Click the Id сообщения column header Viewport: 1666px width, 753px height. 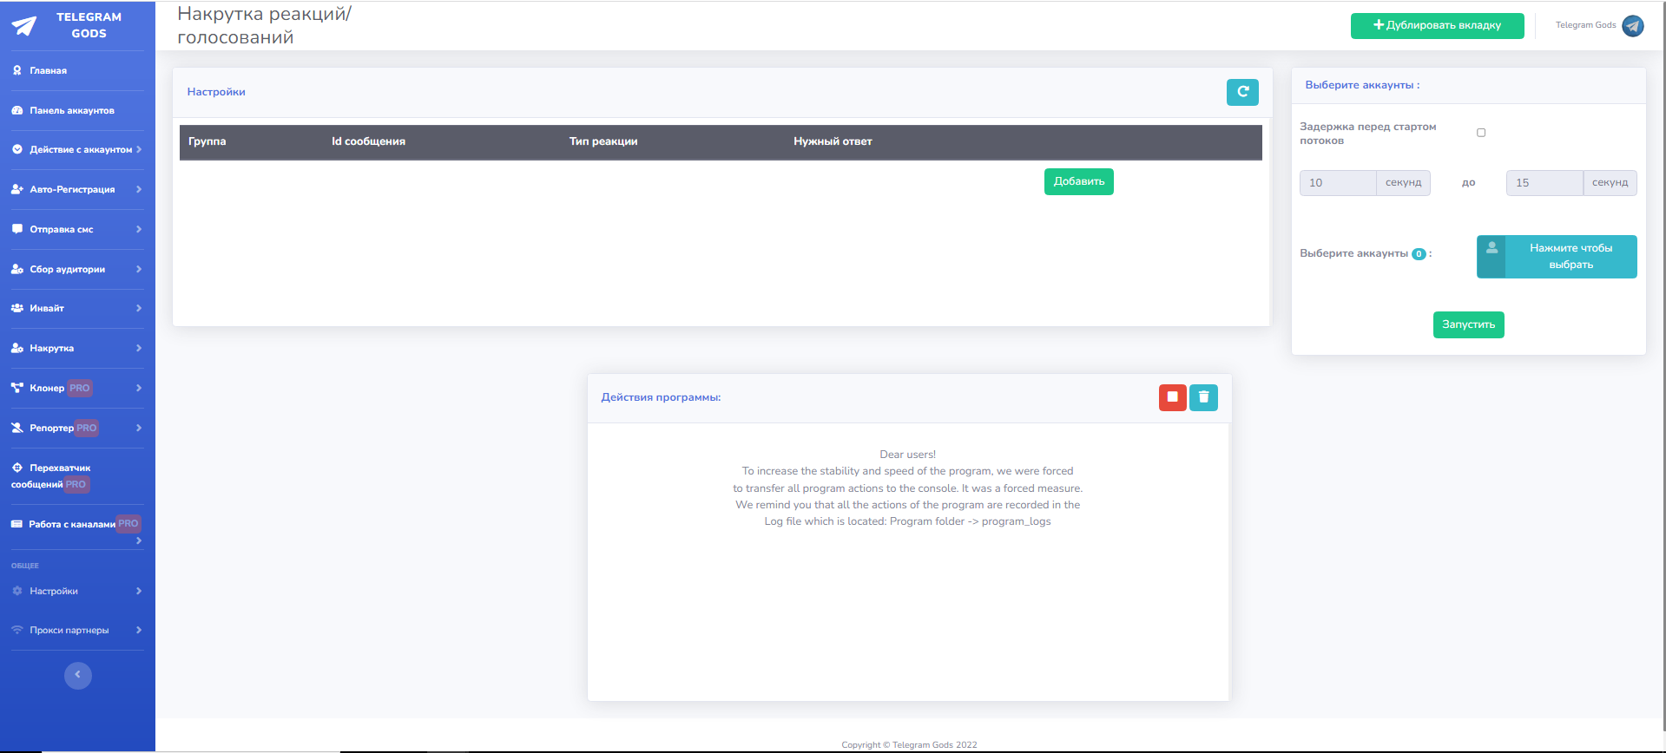(368, 141)
